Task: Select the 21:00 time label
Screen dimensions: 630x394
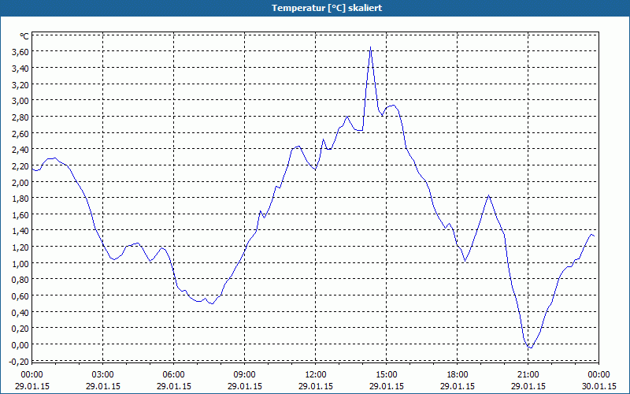Action: click(528, 375)
